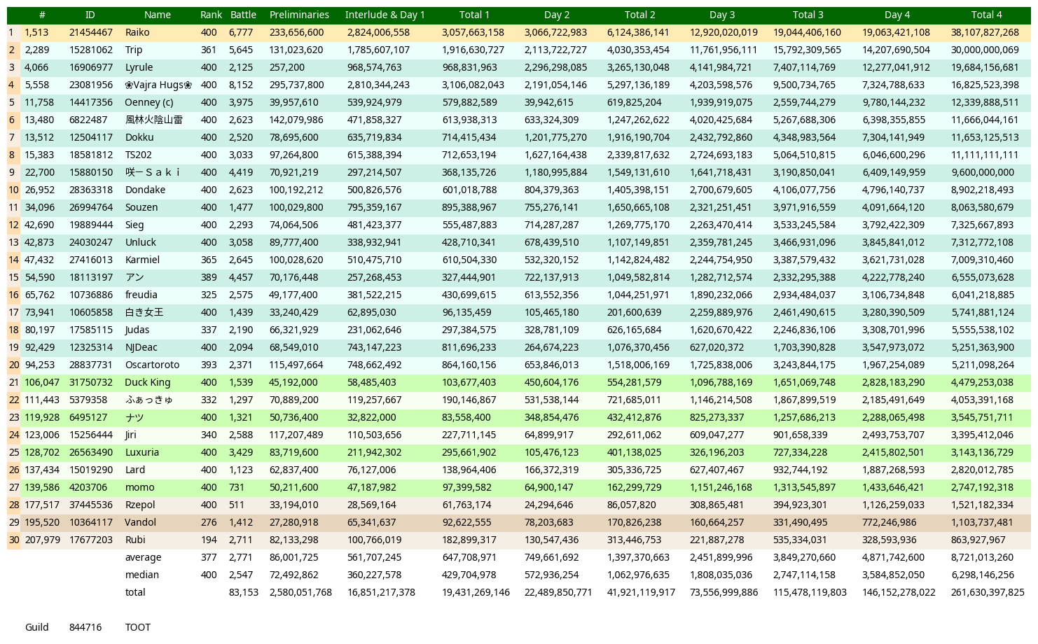Select Lyrule's Day 4 value 12,277,041,912
The image size is (1038, 644).
tap(896, 67)
